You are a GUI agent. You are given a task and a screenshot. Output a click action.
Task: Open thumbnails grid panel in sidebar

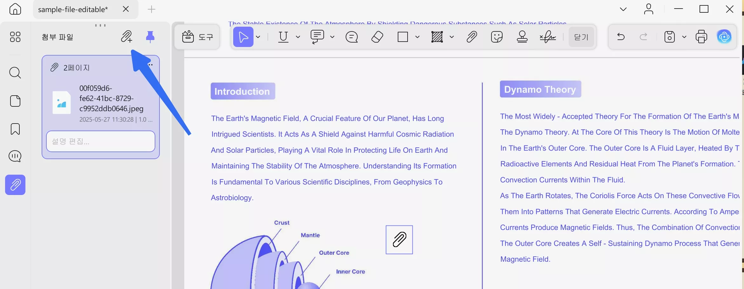tap(15, 37)
